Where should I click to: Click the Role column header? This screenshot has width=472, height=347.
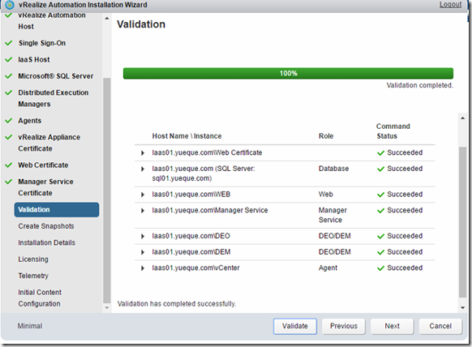(x=326, y=136)
